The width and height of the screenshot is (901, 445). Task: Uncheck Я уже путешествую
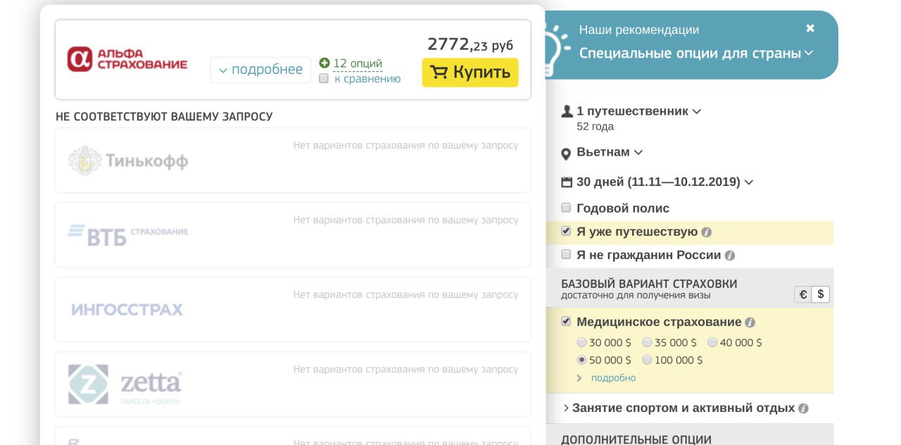566,231
